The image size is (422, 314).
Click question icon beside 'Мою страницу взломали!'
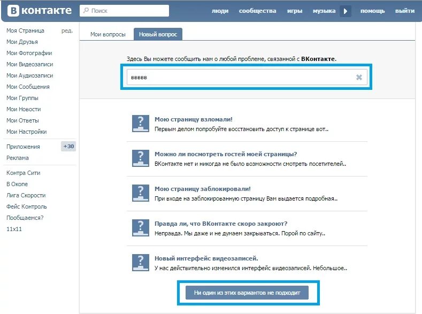141,124
